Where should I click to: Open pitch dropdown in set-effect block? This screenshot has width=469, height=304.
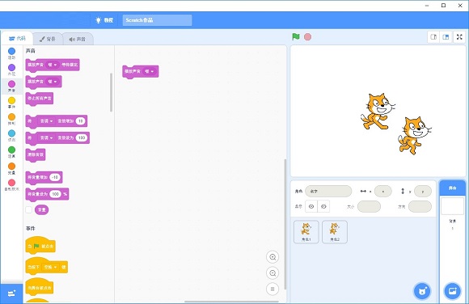click(46, 137)
